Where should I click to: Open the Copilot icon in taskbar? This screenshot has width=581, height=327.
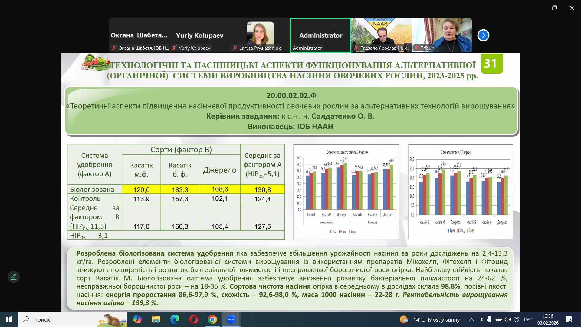(137, 319)
